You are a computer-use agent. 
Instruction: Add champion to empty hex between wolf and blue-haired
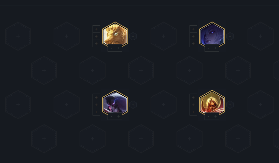coord(164,36)
